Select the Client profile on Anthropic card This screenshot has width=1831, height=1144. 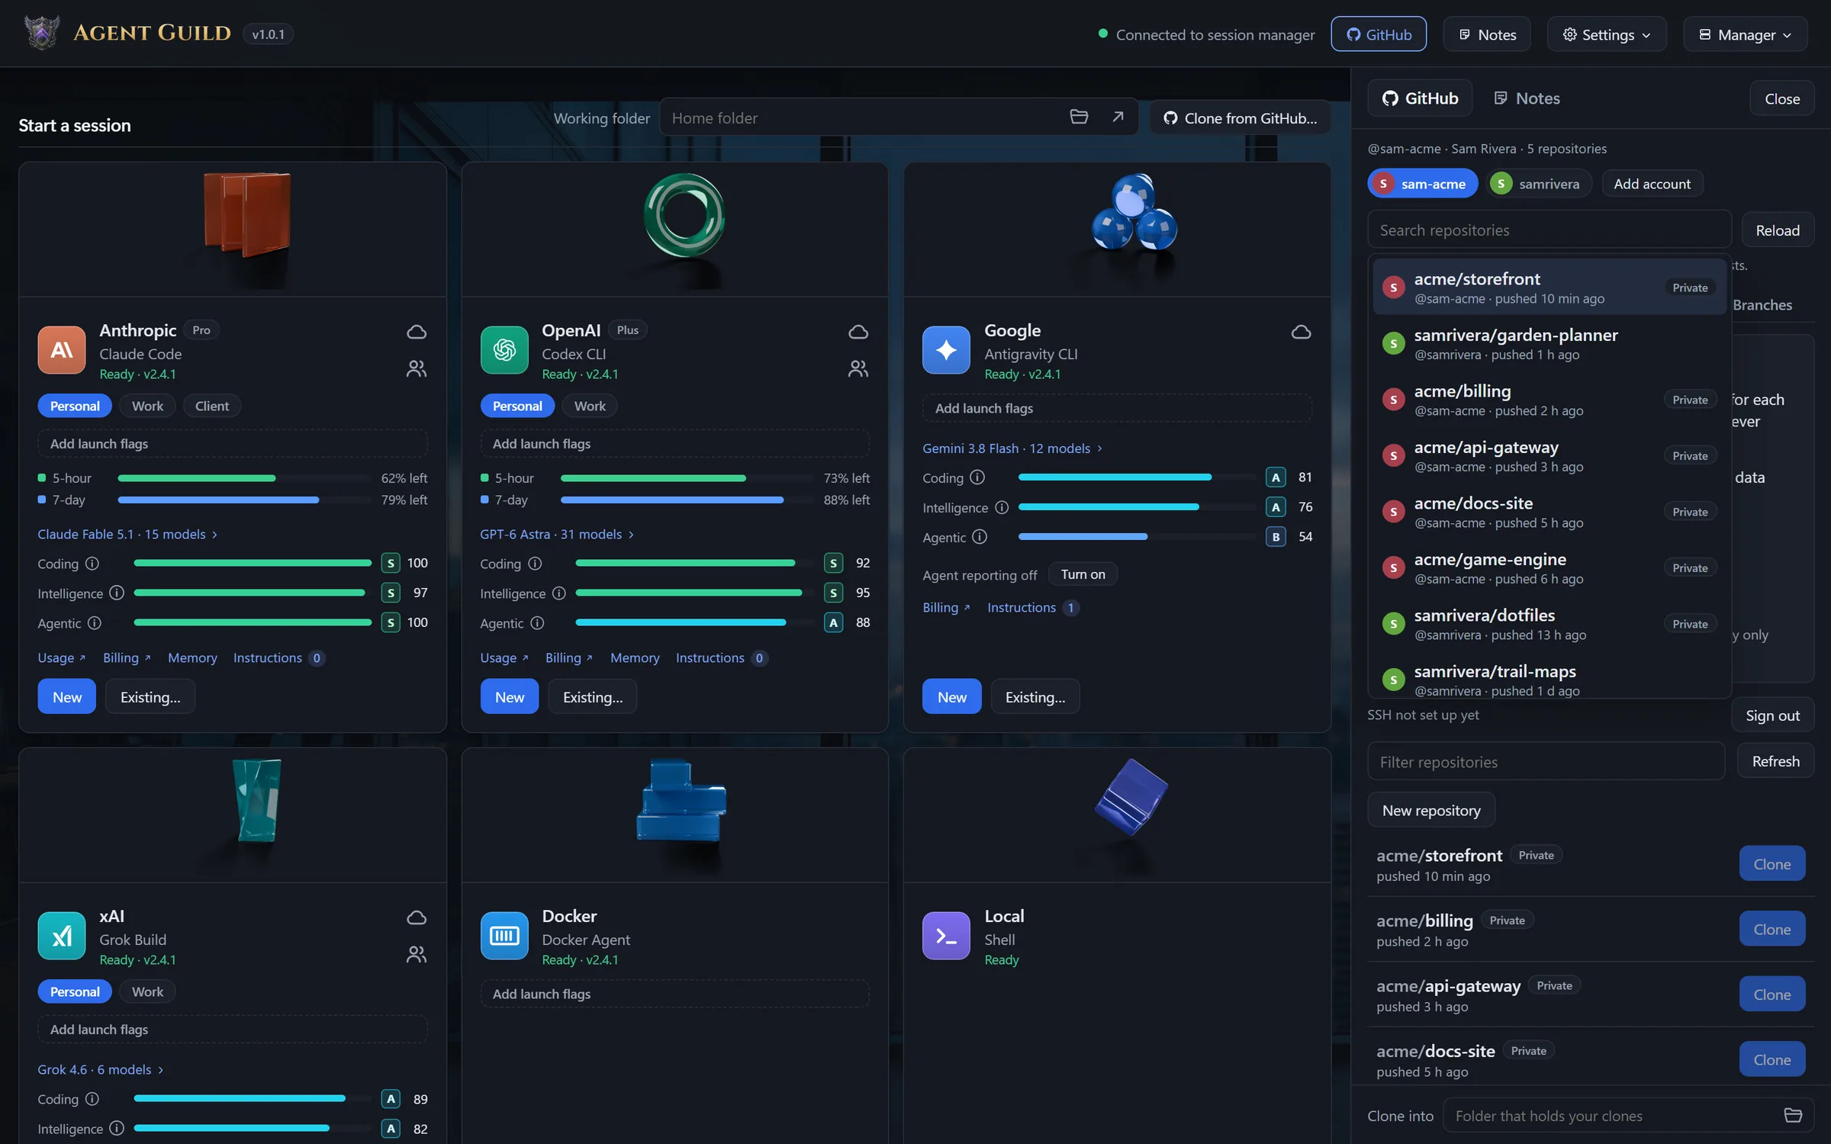coord(211,406)
